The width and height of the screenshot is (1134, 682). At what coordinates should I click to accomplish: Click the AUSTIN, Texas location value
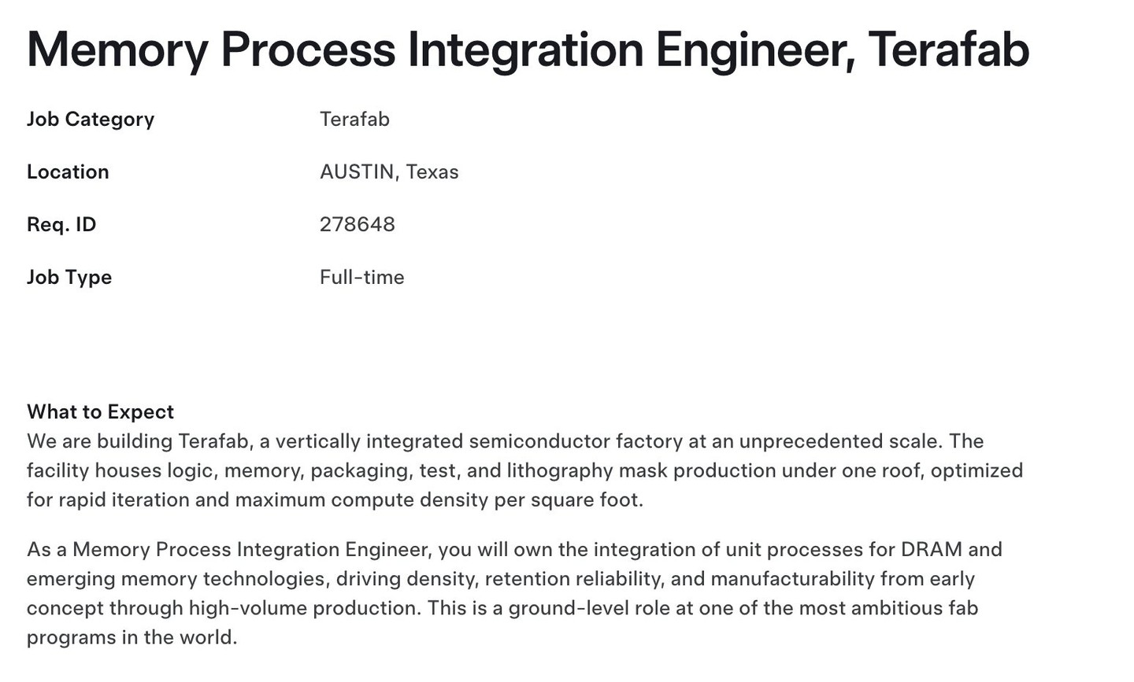click(x=389, y=172)
